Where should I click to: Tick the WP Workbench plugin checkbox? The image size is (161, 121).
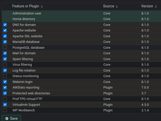(x=5, y=110)
